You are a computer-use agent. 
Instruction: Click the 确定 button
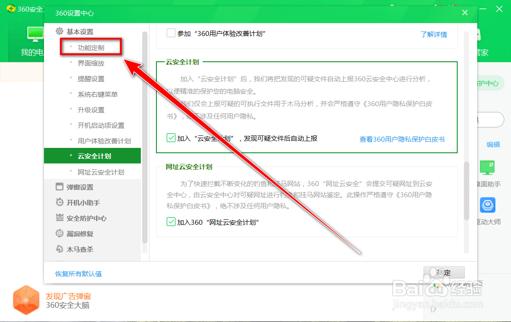[444, 273]
